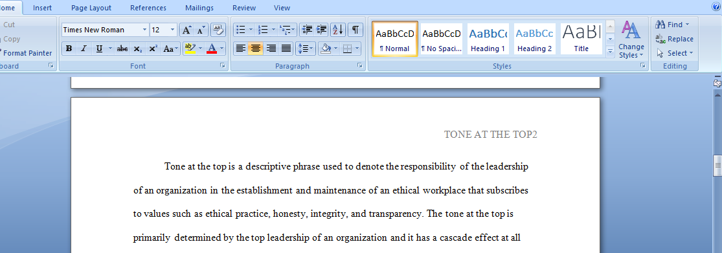Switch to the References tab

click(x=148, y=8)
